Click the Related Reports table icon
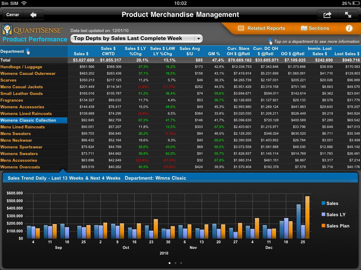Image resolution: width=361 pixels, height=270 pixels. tap(241, 28)
